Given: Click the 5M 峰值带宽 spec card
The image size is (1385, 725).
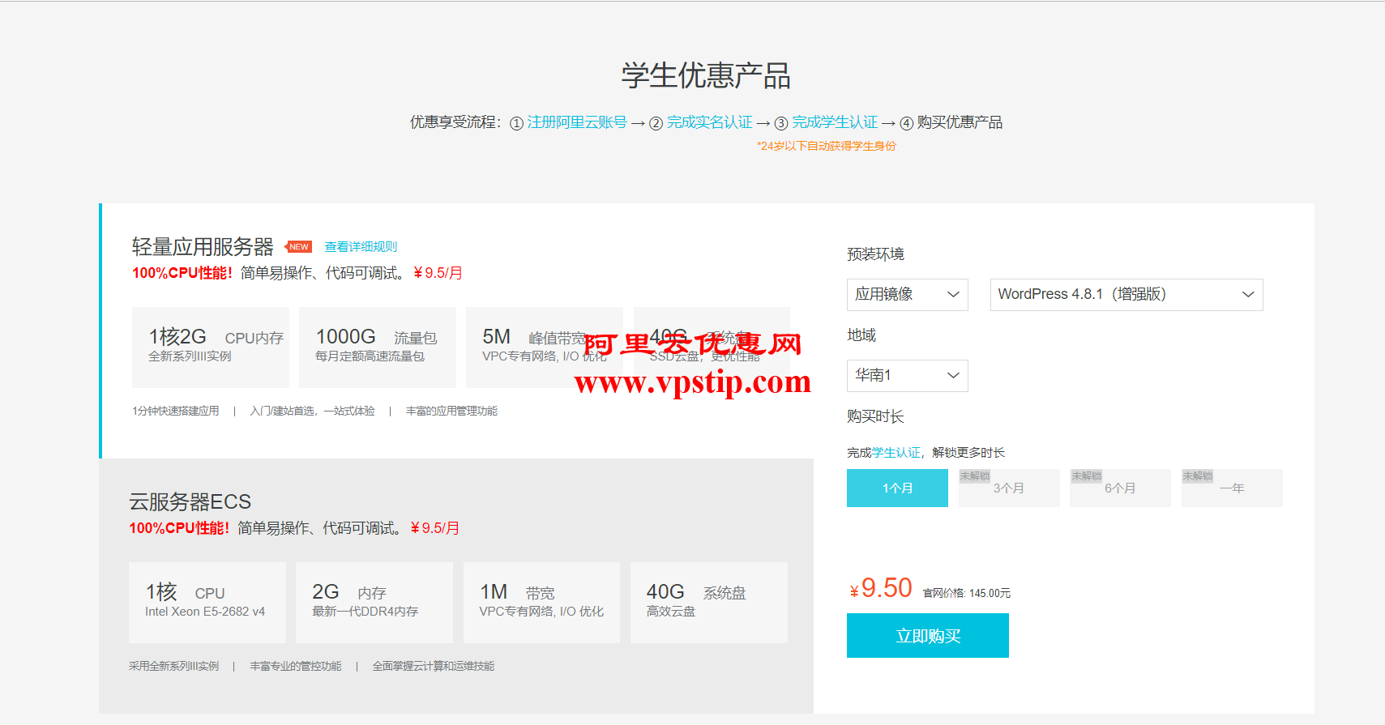Looking at the screenshot, I should pyautogui.click(x=545, y=348).
